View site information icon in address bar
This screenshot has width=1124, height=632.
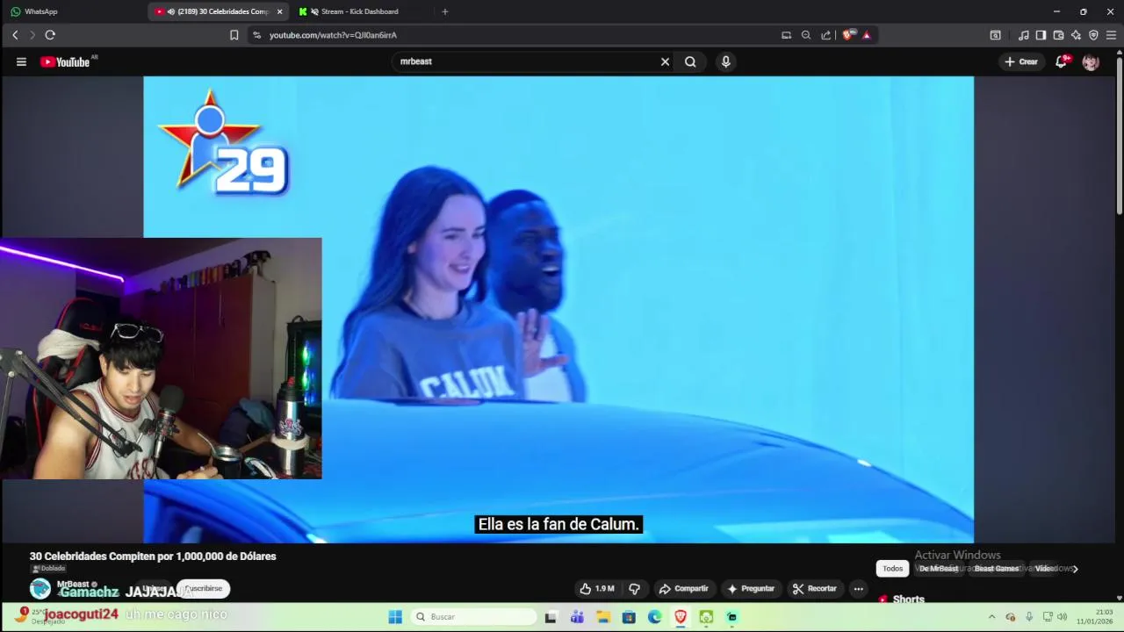[256, 35]
